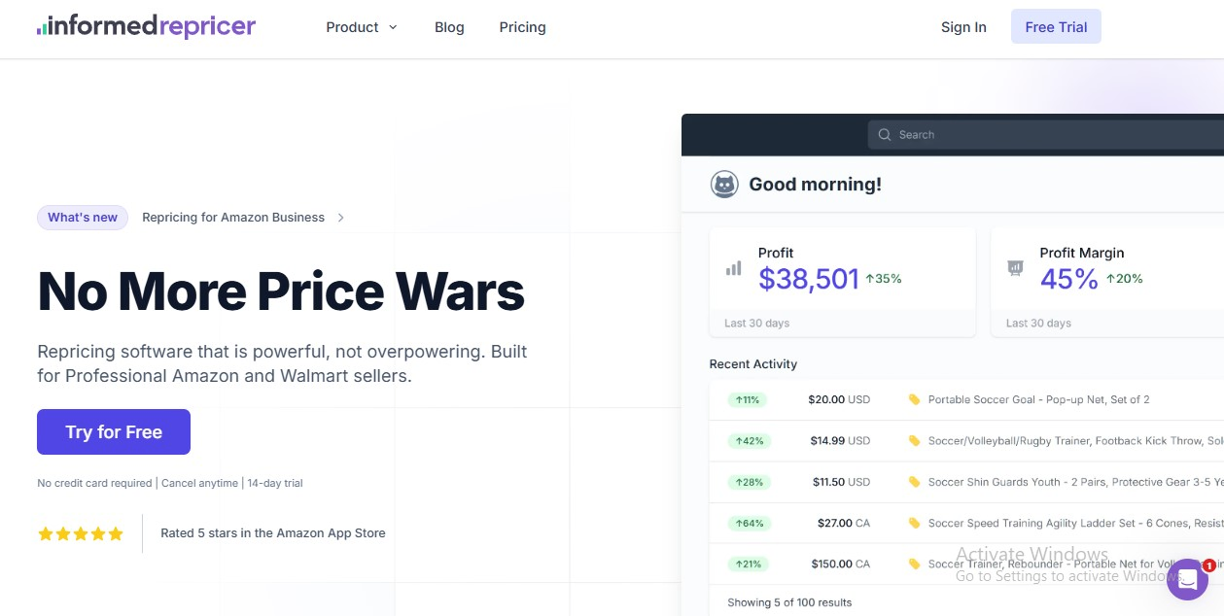Screen dimensions: 1224x616
Task: Open the Pricing page
Action: (522, 27)
